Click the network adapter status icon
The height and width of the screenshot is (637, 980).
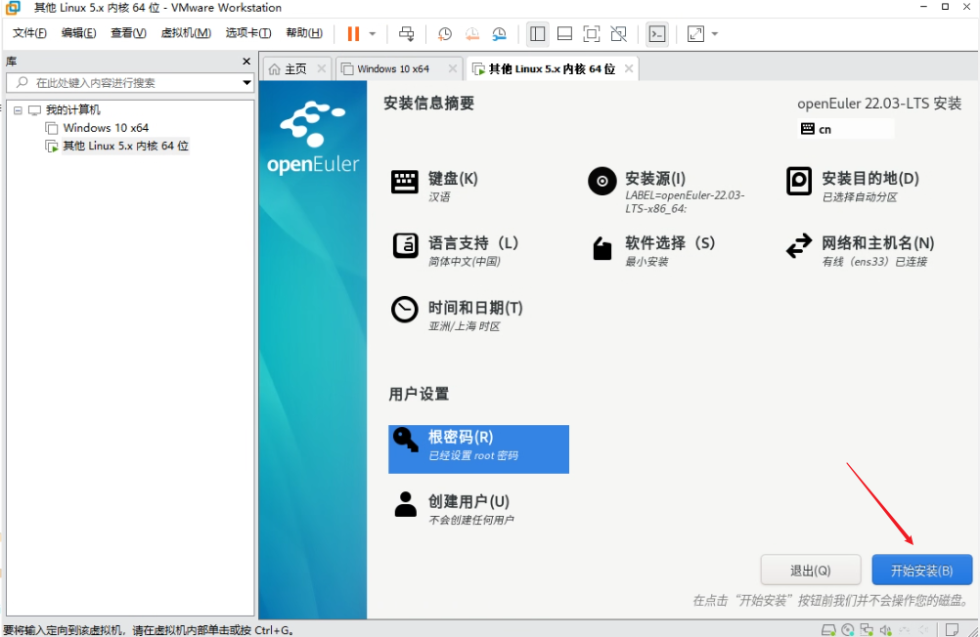coord(867,629)
